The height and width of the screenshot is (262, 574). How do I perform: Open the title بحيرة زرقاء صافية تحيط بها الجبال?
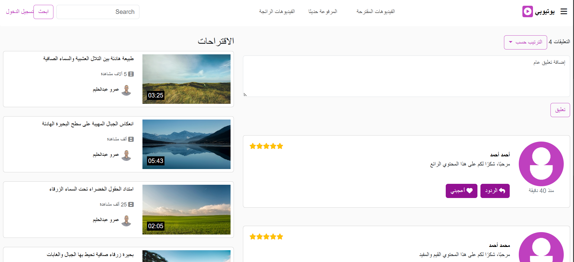tap(90, 254)
